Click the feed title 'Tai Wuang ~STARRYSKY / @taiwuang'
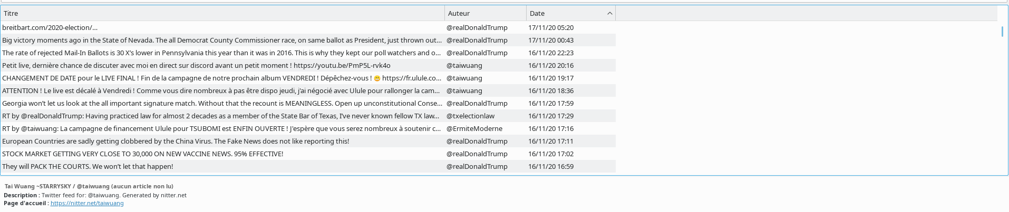 point(57,186)
